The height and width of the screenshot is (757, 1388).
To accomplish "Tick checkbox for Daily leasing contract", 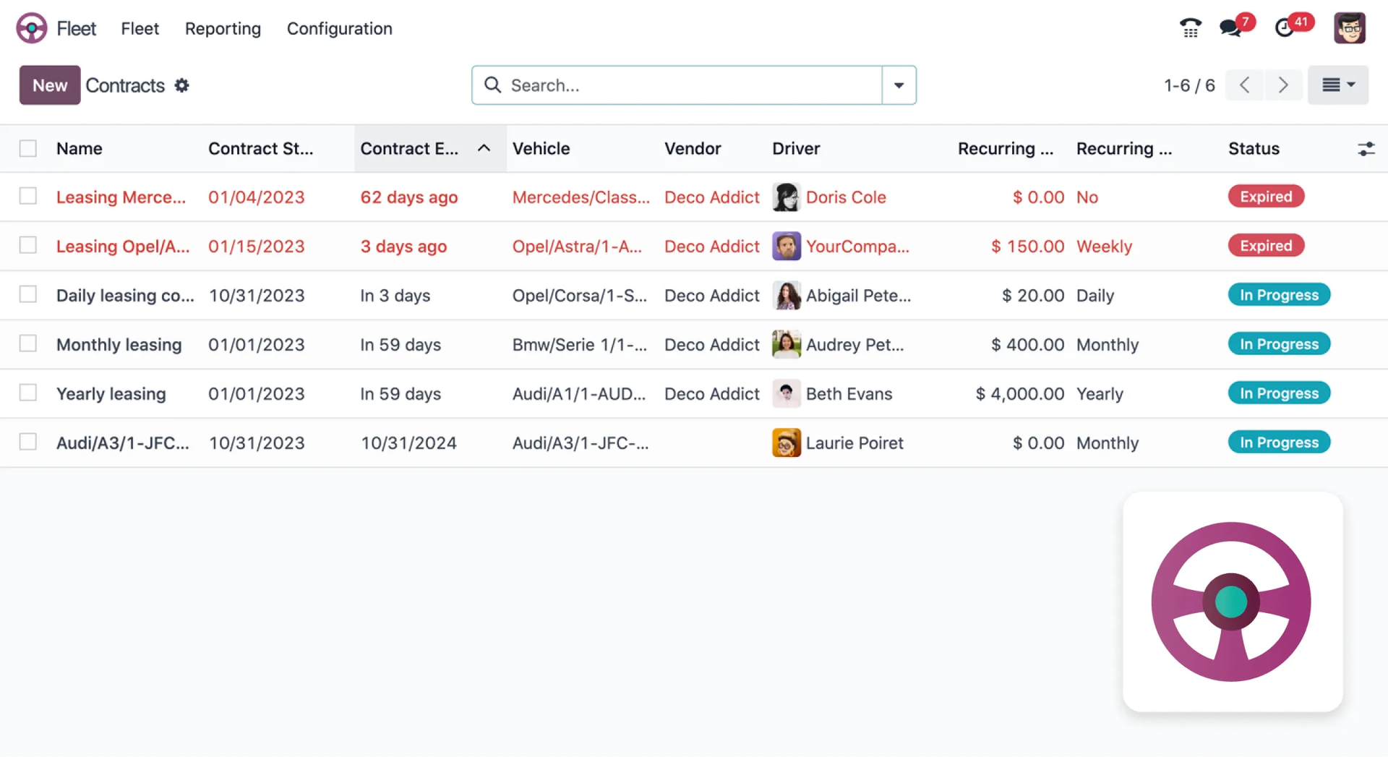I will click(x=28, y=295).
